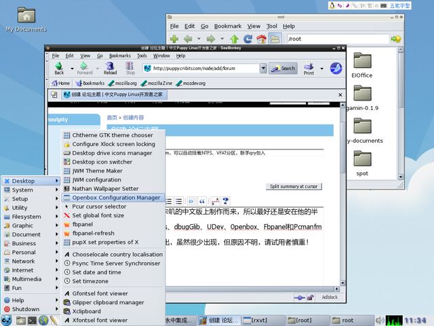This screenshot has height=326, width=434.
Task: Click the green plus new tab icon in file manager
Action: (174, 39)
